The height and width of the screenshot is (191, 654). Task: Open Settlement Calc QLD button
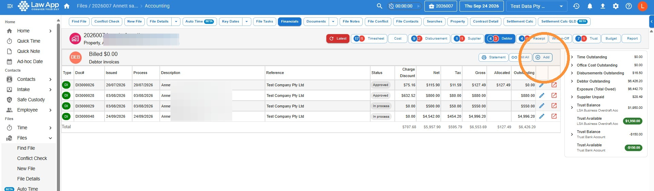tap(564, 21)
